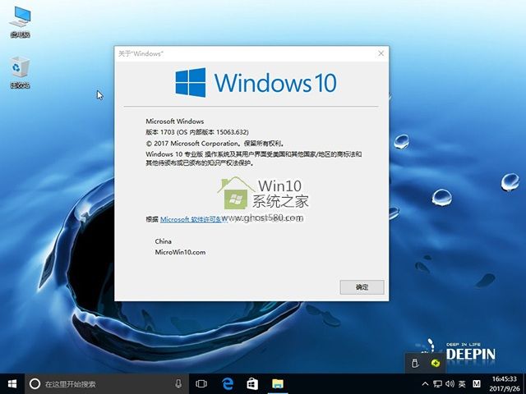Focus the taskbar search box
This screenshot has width=526, height=394.
(107, 384)
